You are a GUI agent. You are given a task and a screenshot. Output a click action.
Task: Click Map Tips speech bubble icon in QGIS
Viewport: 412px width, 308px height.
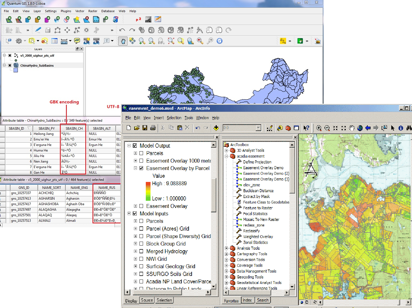tap(77, 41)
